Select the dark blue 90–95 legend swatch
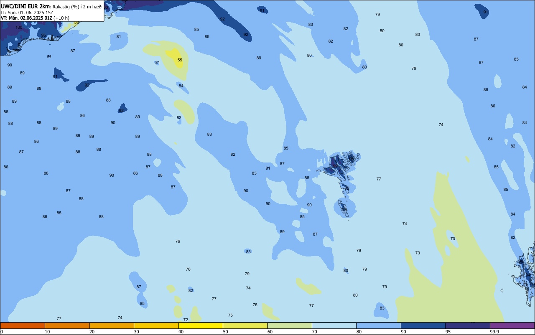 (x=423, y=325)
